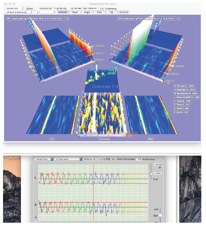Switch to the Side view

tap(99, 12)
